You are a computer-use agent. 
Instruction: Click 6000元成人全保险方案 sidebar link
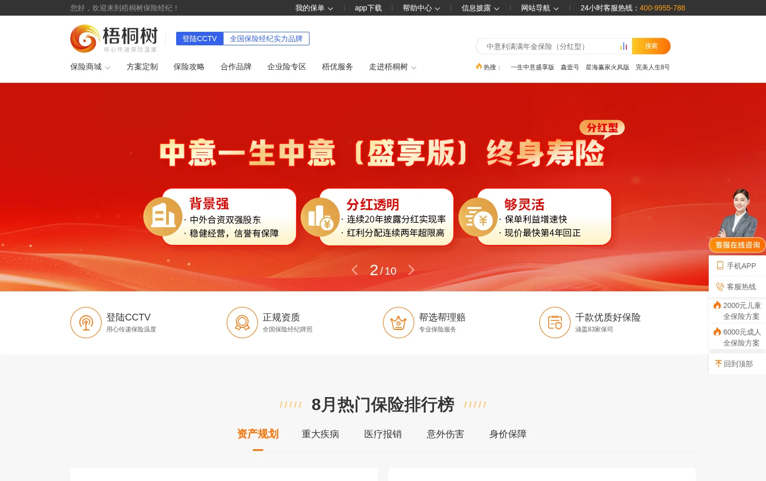pyautogui.click(x=742, y=337)
